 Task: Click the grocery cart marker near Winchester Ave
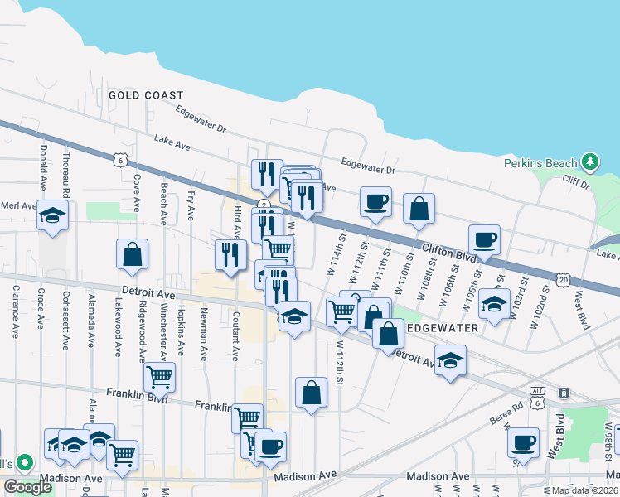click(x=160, y=380)
